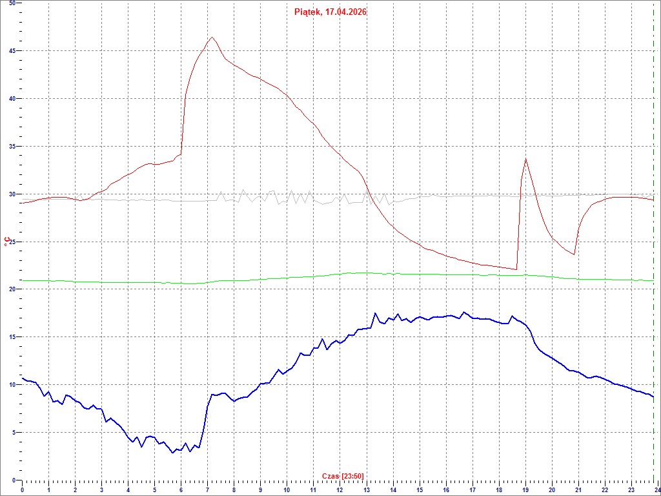This screenshot has width=661, height=496.
Task: Click the hour 3 label on the time axis
Action: point(101,490)
